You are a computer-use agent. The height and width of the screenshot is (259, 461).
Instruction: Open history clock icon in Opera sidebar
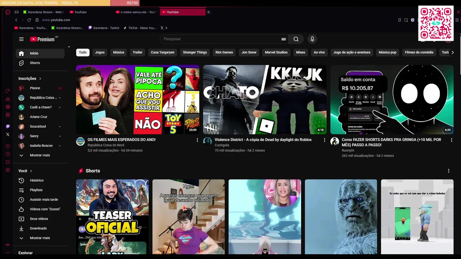click(8, 154)
